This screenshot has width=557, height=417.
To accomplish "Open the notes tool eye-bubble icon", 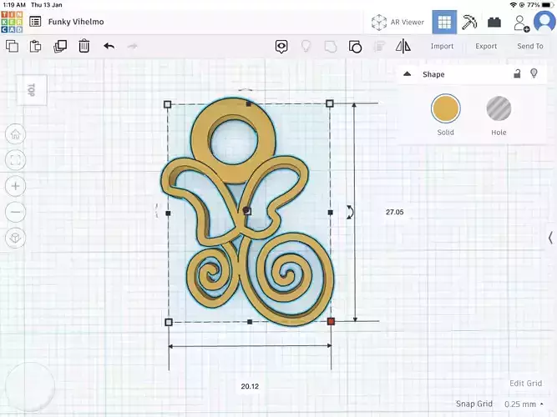I will pos(281,47).
